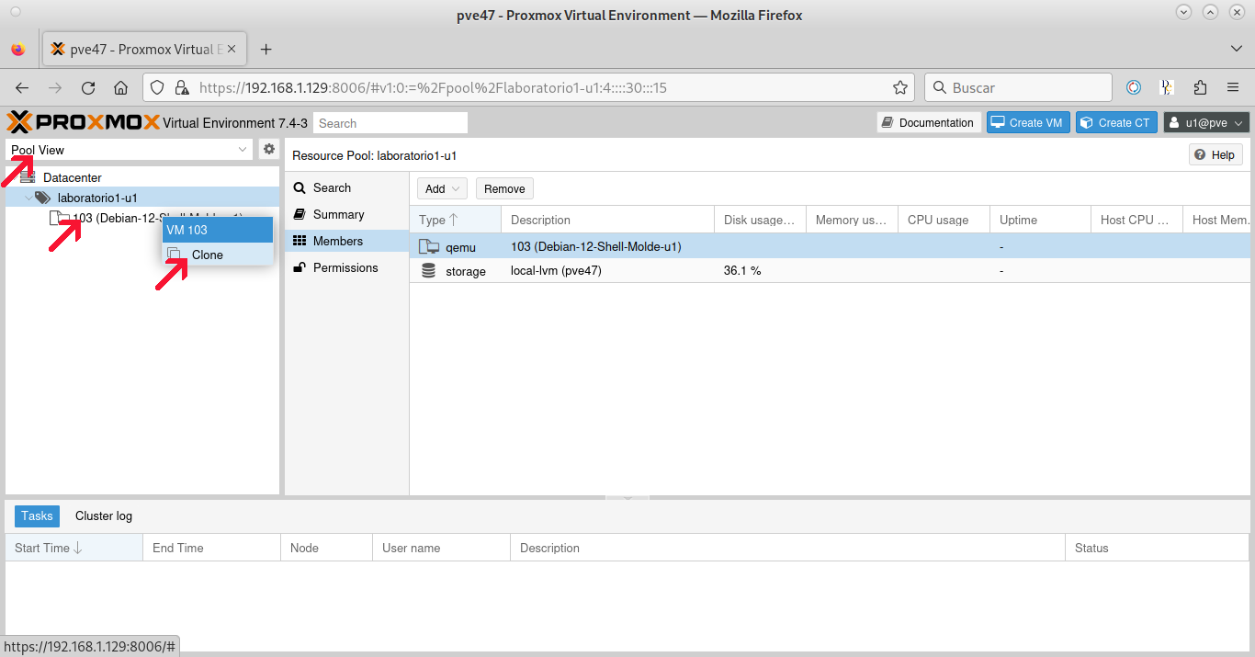This screenshot has height=657, width=1255.
Task: Sort by the Type column header
Action: click(456, 220)
